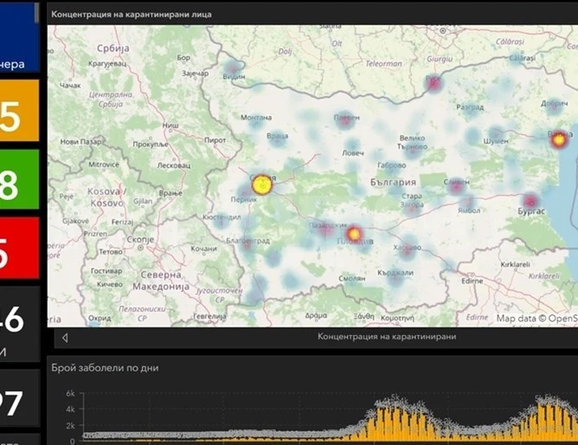Click the Pleven heat spot
This screenshot has width=578, height=445.
click(x=344, y=120)
